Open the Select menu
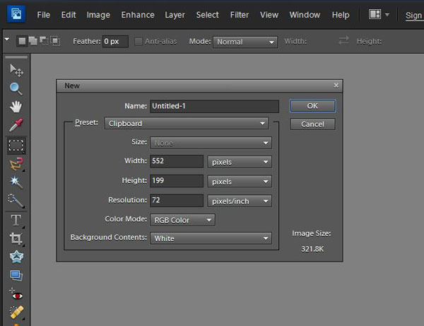The image size is (424, 326). click(x=207, y=15)
